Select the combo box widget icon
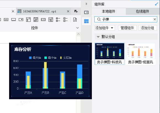The width and height of the screenshot is (160, 113). [x=21, y=20]
